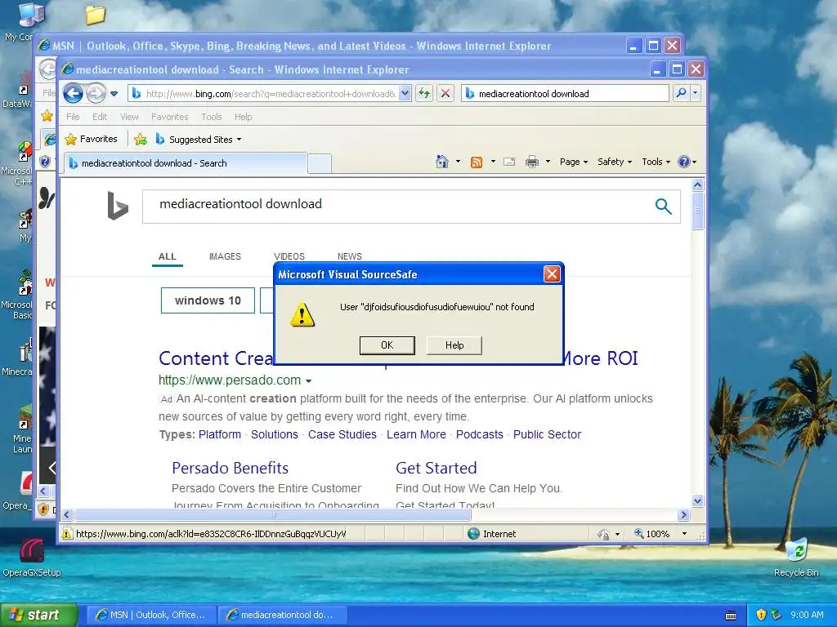Expand the Feeds dropdown arrow
Screen dimensions: 837x627
(x=493, y=162)
